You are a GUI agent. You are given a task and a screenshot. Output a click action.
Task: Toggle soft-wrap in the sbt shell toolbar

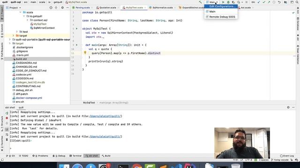[7, 135]
